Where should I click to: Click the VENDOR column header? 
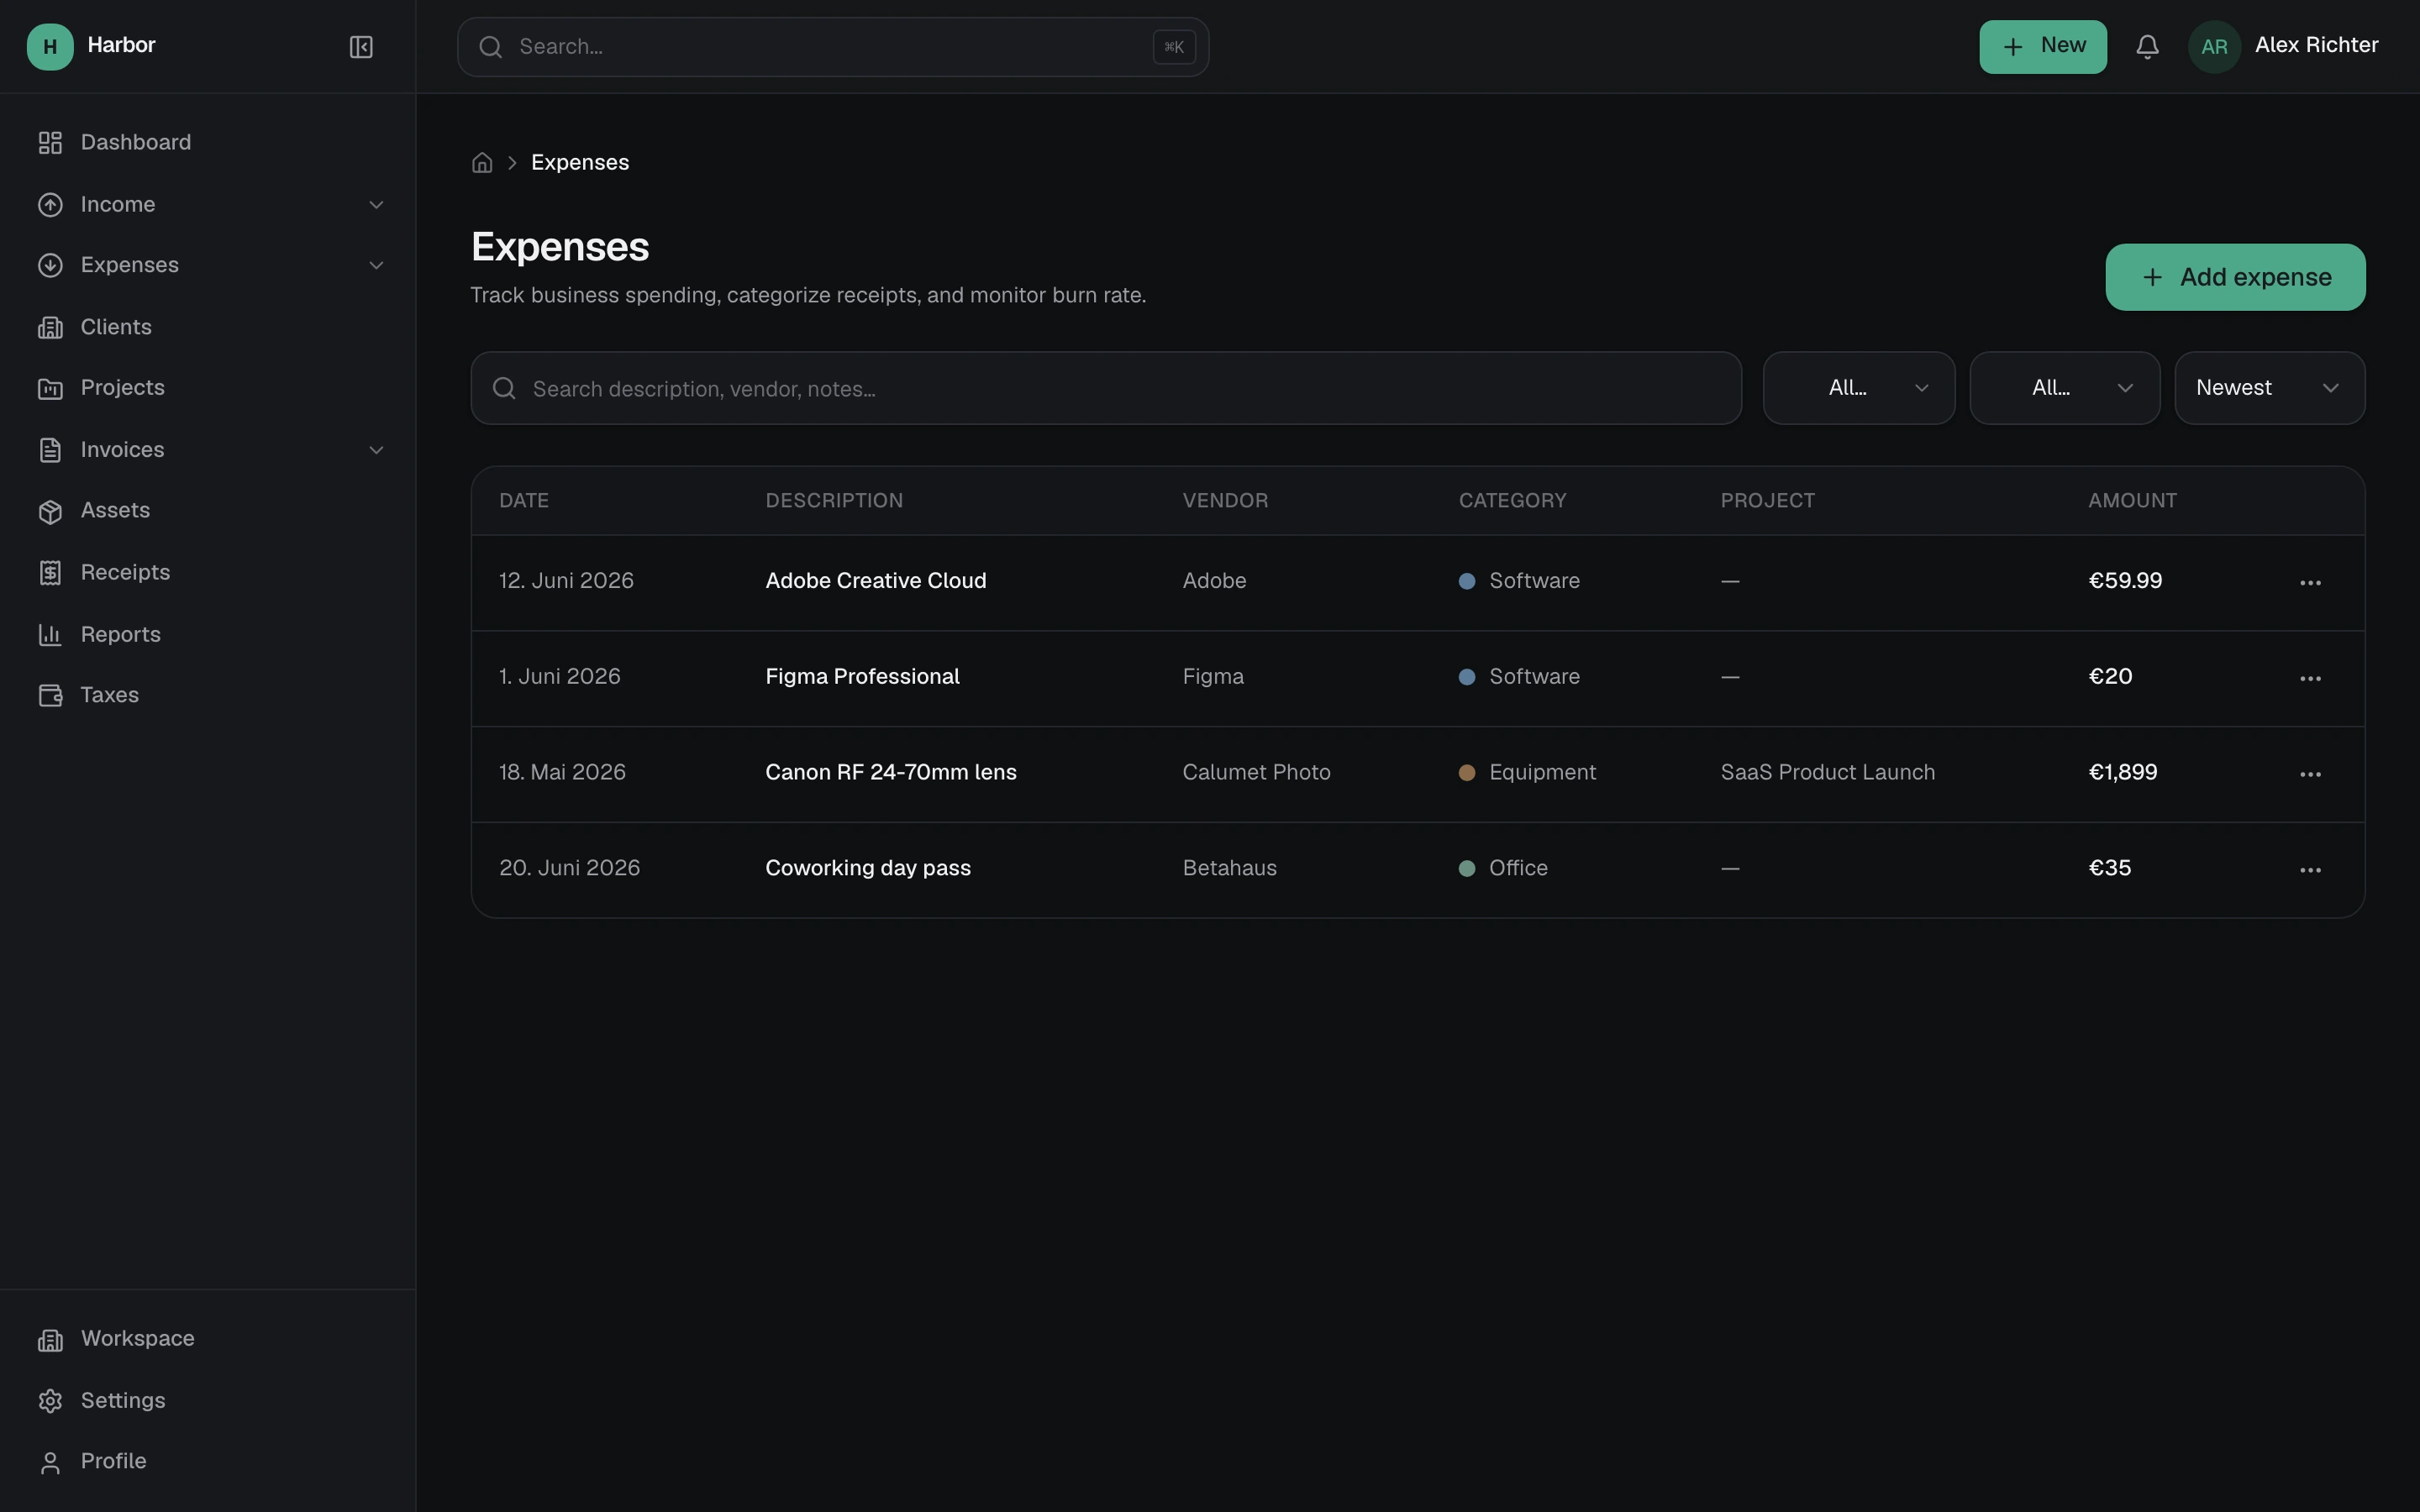[x=1225, y=501]
